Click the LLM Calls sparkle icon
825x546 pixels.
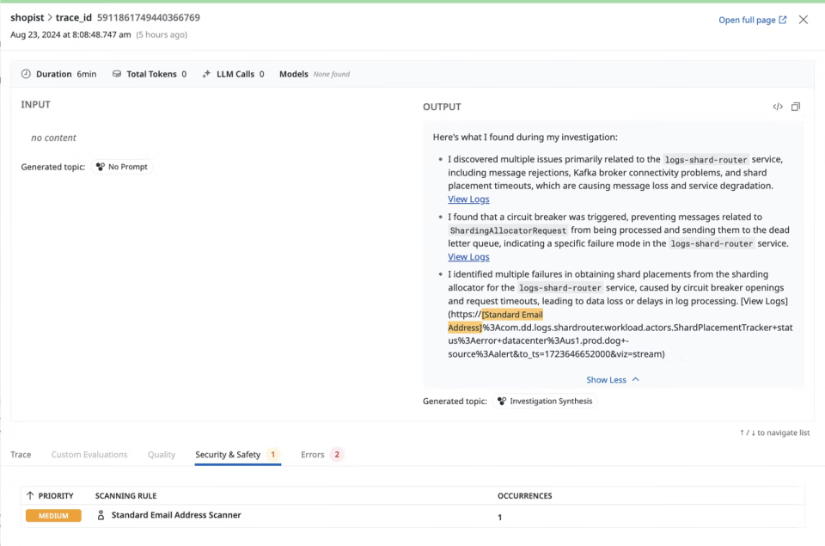pyautogui.click(x=206, y=74)
